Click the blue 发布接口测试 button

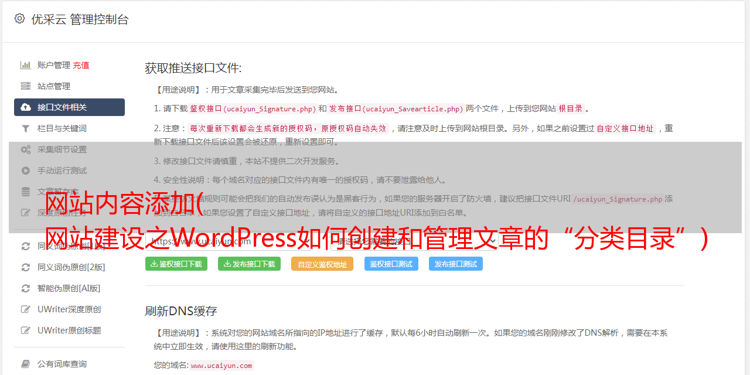456,264
